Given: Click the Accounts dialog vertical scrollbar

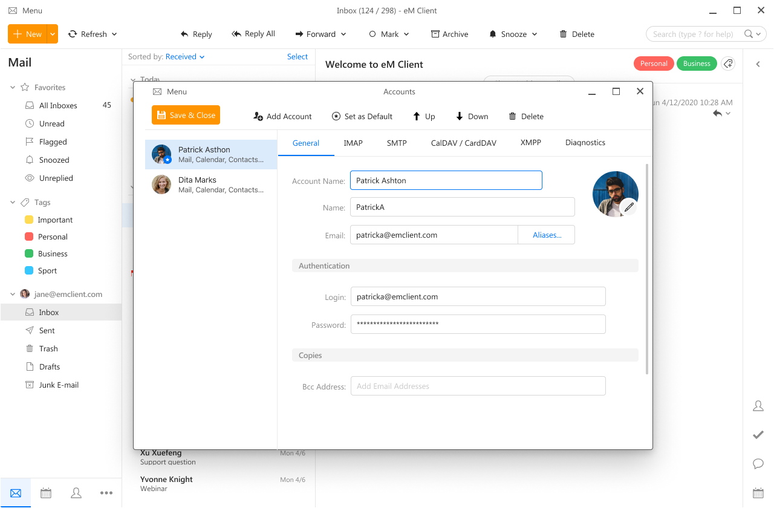Looking at the screenshot, I should coord(647,269).
